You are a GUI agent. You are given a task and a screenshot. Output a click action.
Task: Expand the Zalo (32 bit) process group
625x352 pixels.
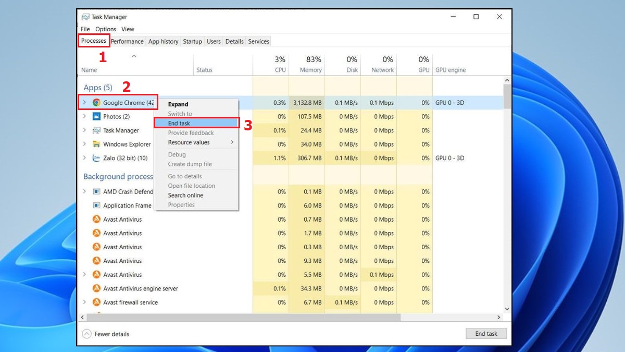click(x=85, y=158)
